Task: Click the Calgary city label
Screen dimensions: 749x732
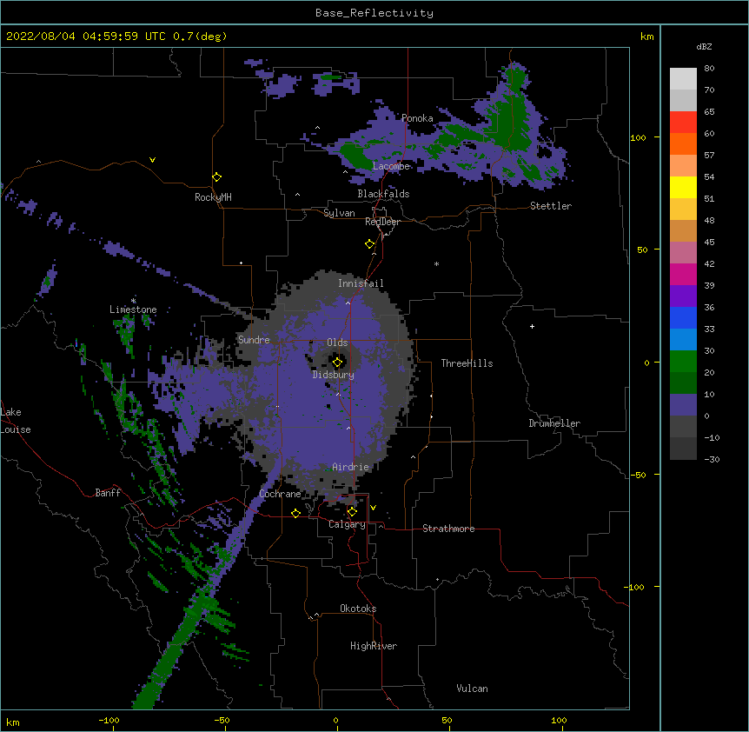Action: coord(347,524)
